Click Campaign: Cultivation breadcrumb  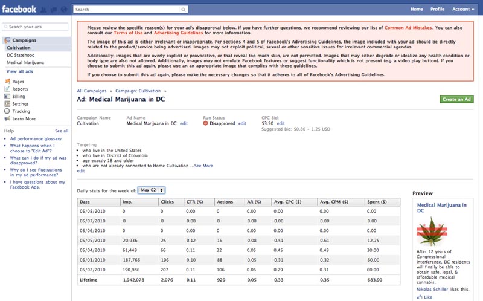click(x=138, y=91)
